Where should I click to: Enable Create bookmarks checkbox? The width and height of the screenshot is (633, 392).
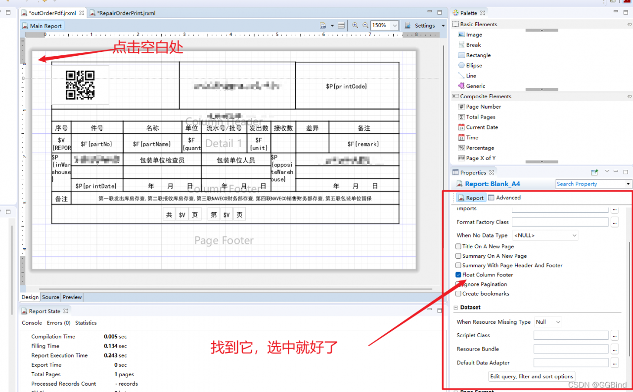[x=458, y=293]
